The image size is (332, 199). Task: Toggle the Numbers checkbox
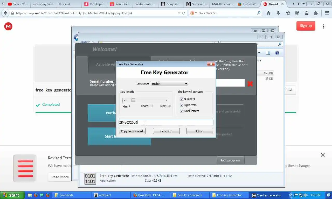182,99
